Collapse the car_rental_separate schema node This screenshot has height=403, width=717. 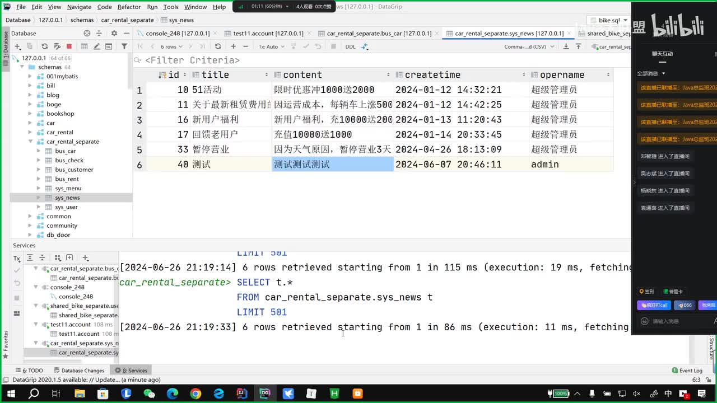pos(30,142)
